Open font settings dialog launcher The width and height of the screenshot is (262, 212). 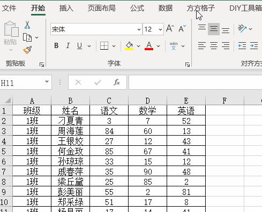[x=188, y=65]
